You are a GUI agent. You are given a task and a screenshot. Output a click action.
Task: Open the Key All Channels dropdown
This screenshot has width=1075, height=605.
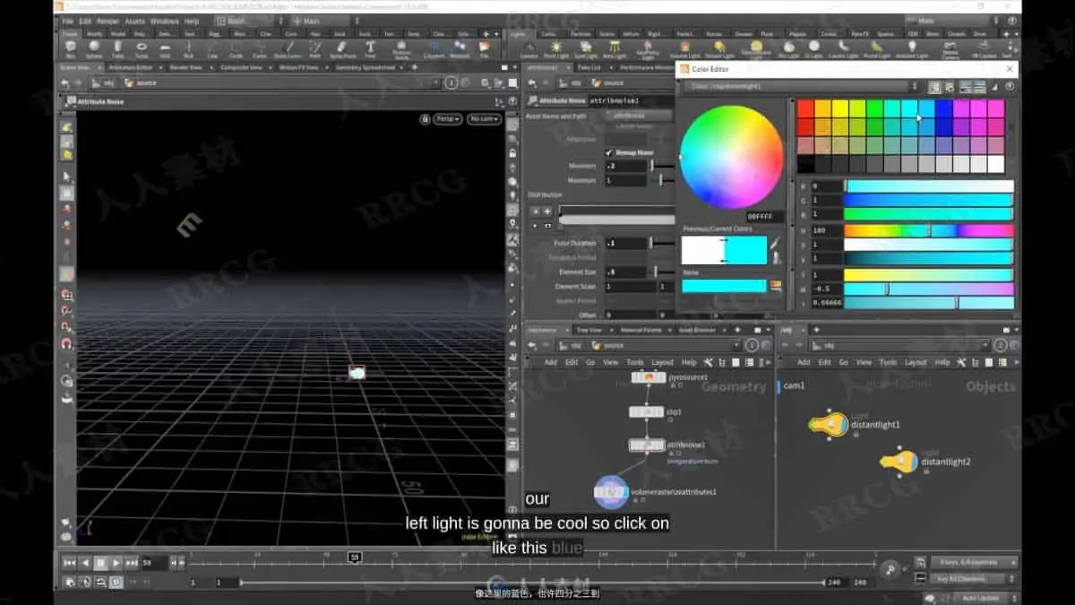[973, 579]
